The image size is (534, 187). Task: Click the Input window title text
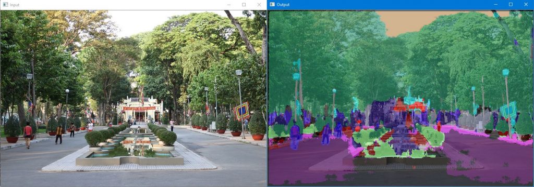coord(15,5)
